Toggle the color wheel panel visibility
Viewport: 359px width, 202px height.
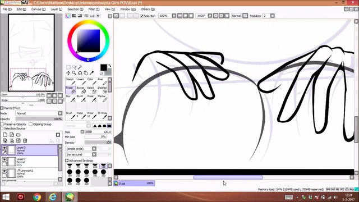[68, 16]
